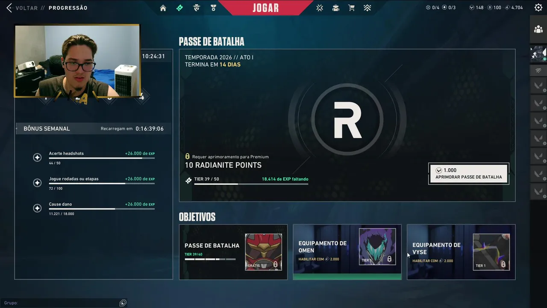Open the EQUIPAMENTO DE OMEN card
Image resolution: width=547 pixels, height=308 pixels.
click(347, 252)
